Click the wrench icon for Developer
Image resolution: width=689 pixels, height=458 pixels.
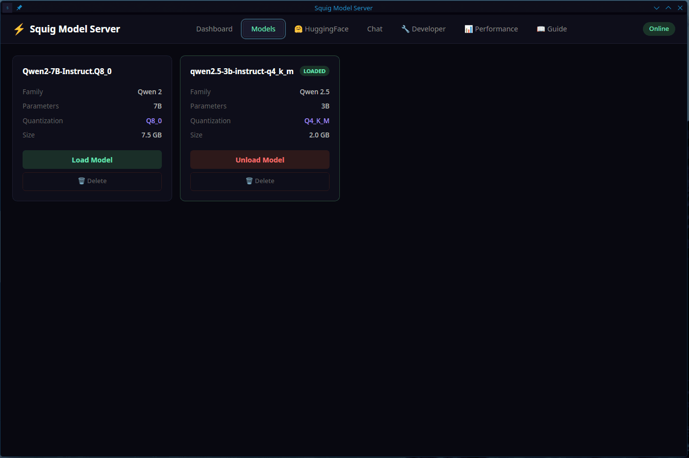[x=405, y=29]
